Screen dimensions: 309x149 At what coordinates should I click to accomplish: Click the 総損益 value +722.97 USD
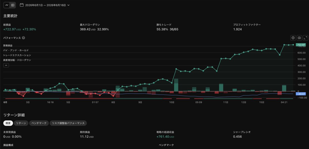click(x=12, y=29)
